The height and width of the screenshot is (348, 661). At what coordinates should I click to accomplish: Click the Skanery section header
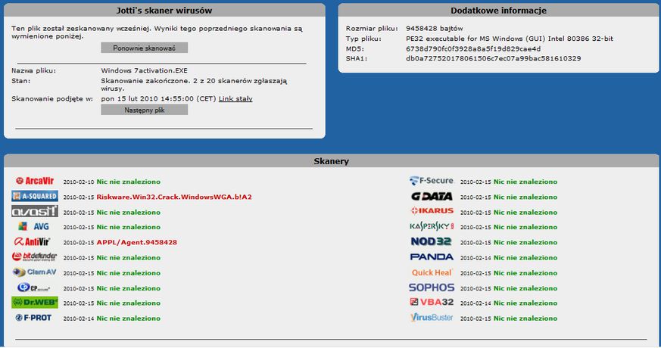click(x=331, y=161)
